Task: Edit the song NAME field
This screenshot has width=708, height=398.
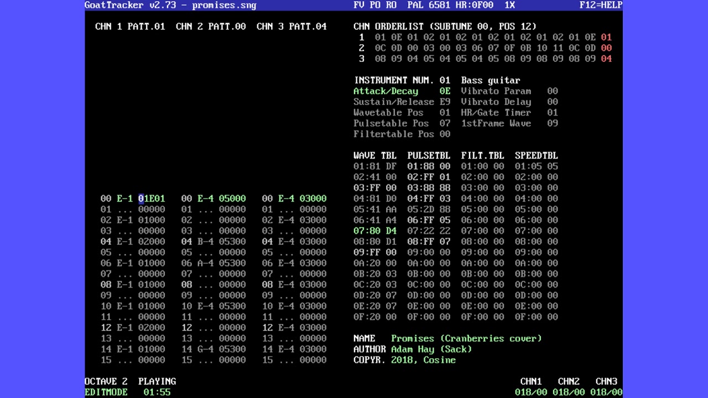Action: coord(466,339)
